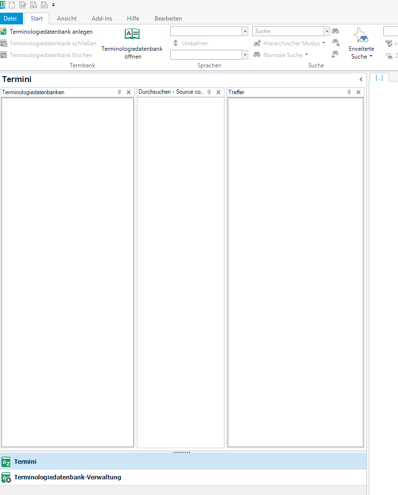Image resolution: width=398 pixels, height=495 pixels.
Task: Close the Durchsuchen panel
Action: click(x=218, y=92)
